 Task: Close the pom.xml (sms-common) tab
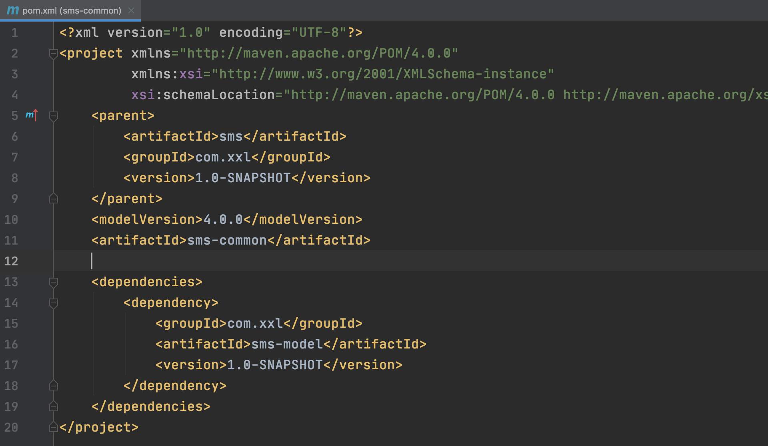click(131, 10)
